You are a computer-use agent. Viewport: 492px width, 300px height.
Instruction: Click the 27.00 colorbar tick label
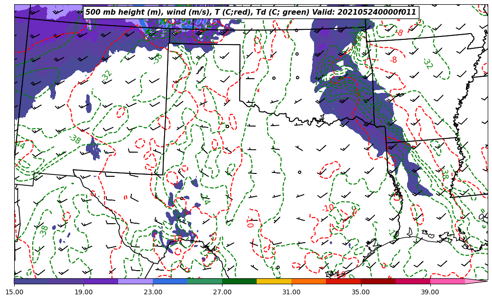coord(222,292)
